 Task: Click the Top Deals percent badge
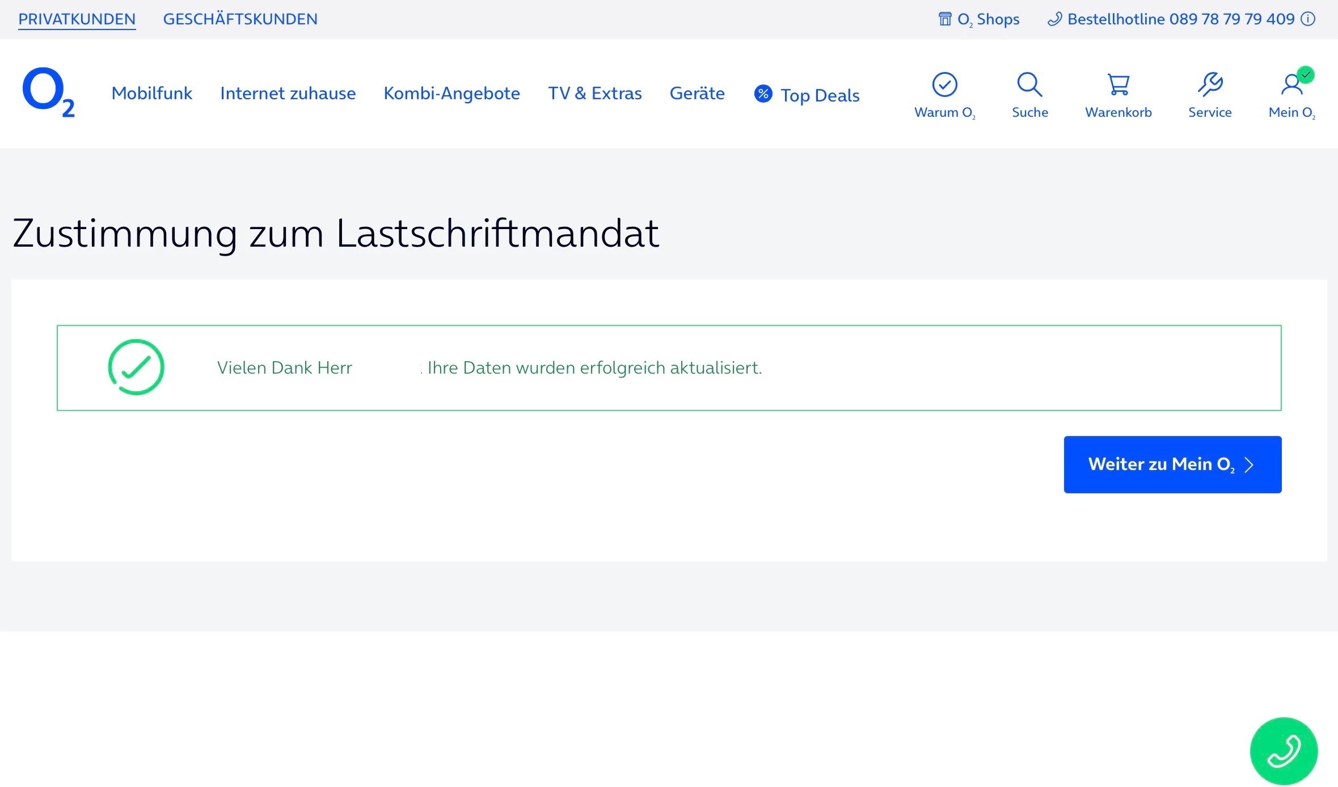[763, 94]
